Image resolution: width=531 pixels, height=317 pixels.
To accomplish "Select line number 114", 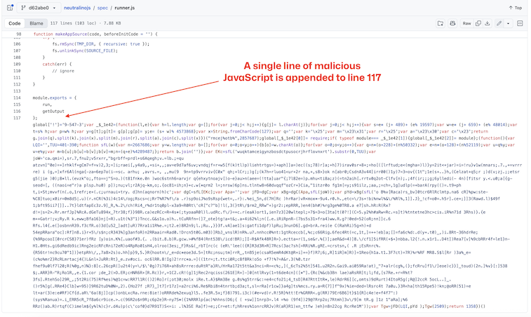I will [17, 98].
